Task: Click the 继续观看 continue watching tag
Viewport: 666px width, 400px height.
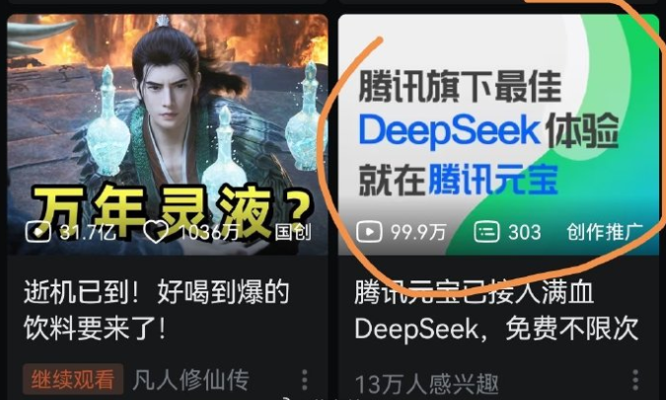Action: click(73, 378)
